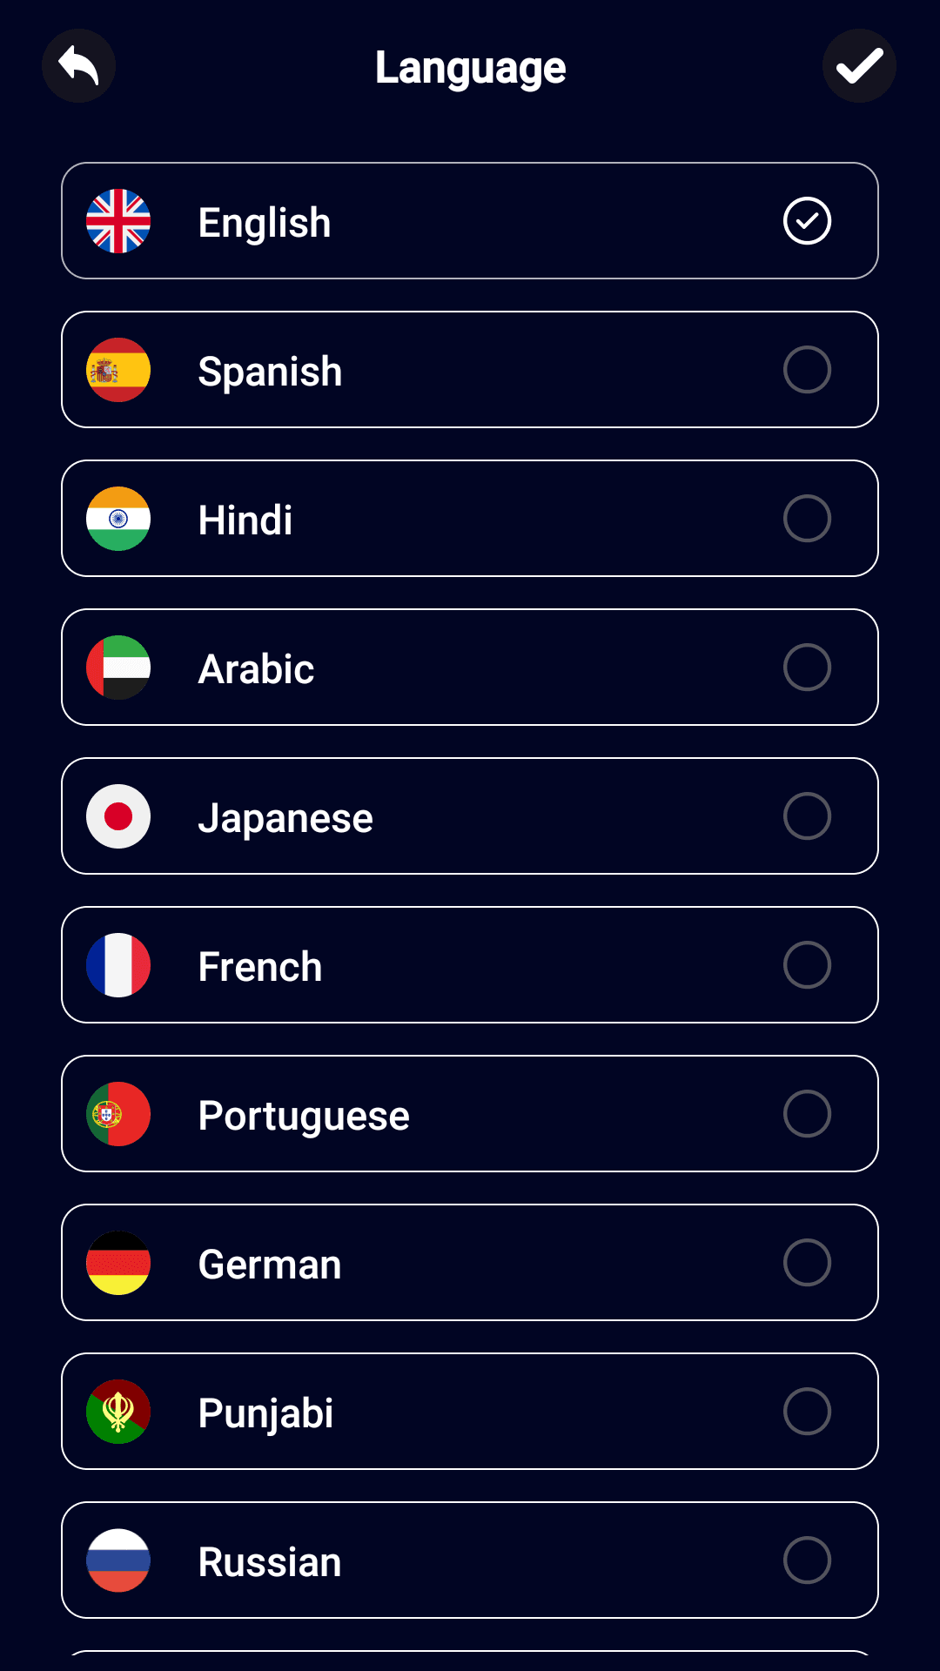Select the Punjabi language label
This screenshot has width=940, height=1671.
pos(265,1413)
